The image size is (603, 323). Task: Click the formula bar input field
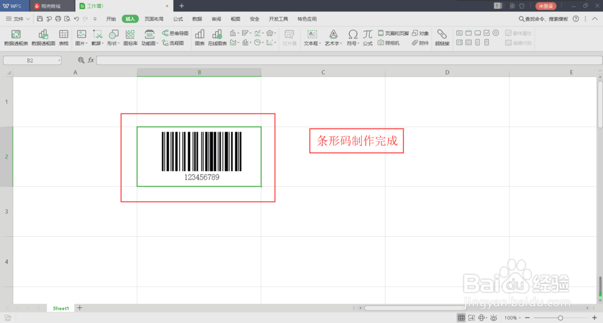[349, 60]
